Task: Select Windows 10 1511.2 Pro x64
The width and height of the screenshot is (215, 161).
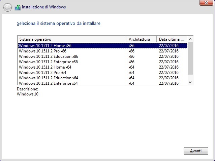Action: coord(103,73)
